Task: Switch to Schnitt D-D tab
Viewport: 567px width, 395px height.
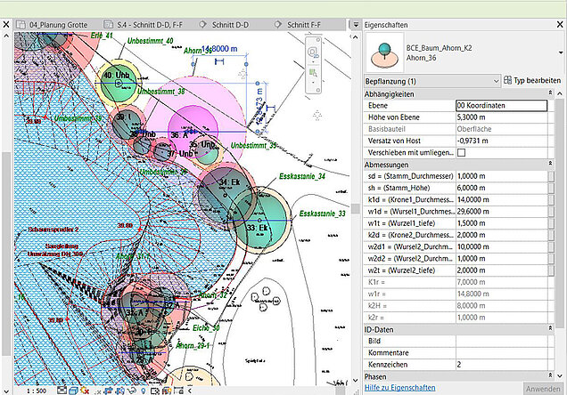Action: coord(230,25)
